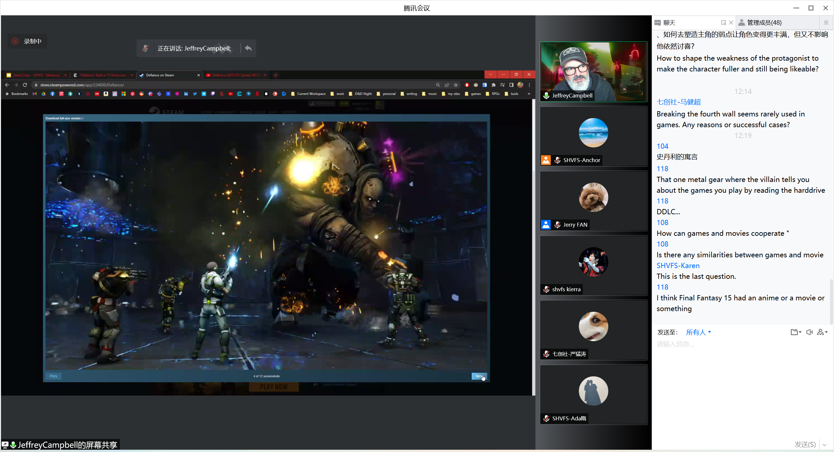This screenshot has height=452, width=834.
Task: Pop out the chat panel window icon
Action: pos(724,23)
